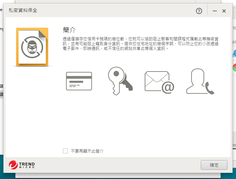
Task: Minimize the 私密資料保全 window
Action: pos(215,11)
